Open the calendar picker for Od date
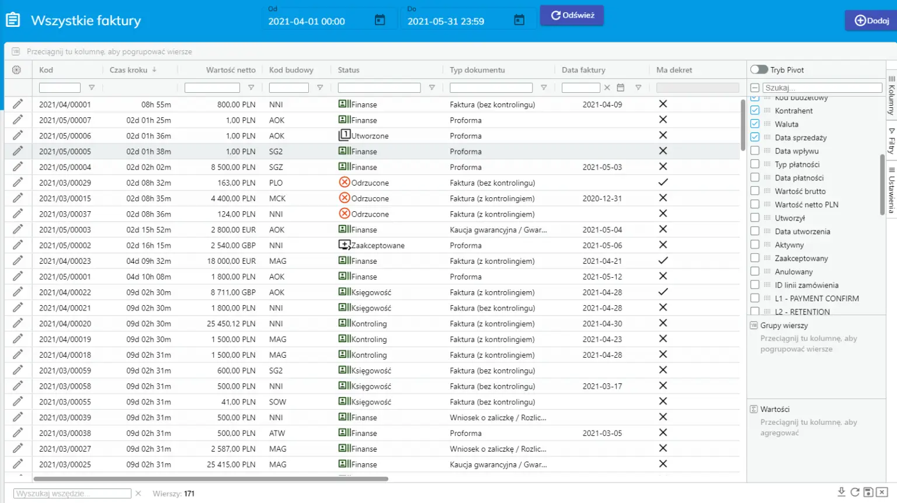Image resolution: width=897 pixels, height=503 pixels. tap(380, 20)
